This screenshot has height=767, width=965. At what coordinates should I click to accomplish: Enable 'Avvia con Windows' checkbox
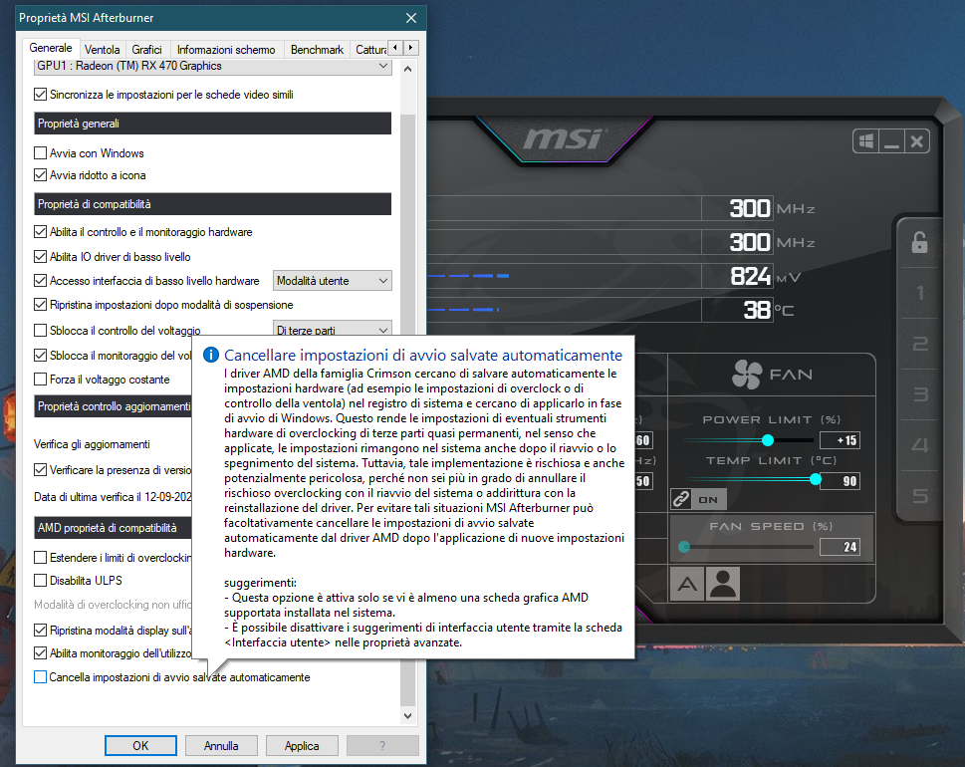coord(40,152)
